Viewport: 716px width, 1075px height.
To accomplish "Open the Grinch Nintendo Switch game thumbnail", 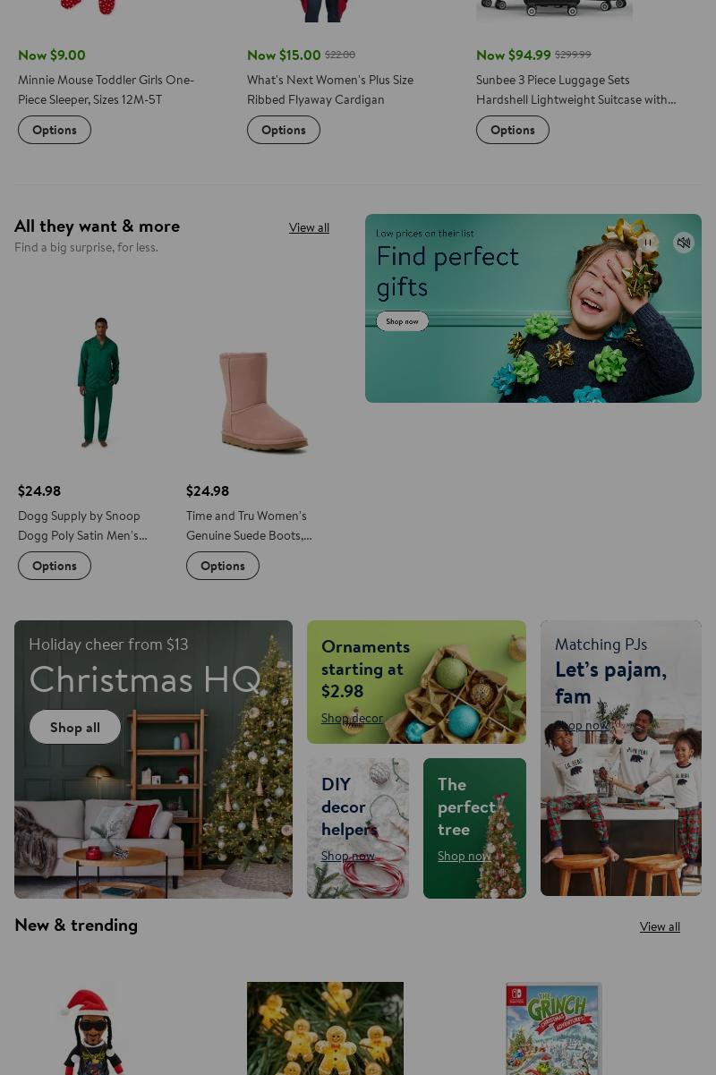I will pos(554,1028).
